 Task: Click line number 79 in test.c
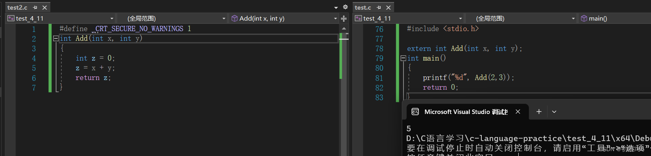tap(379, 58)
